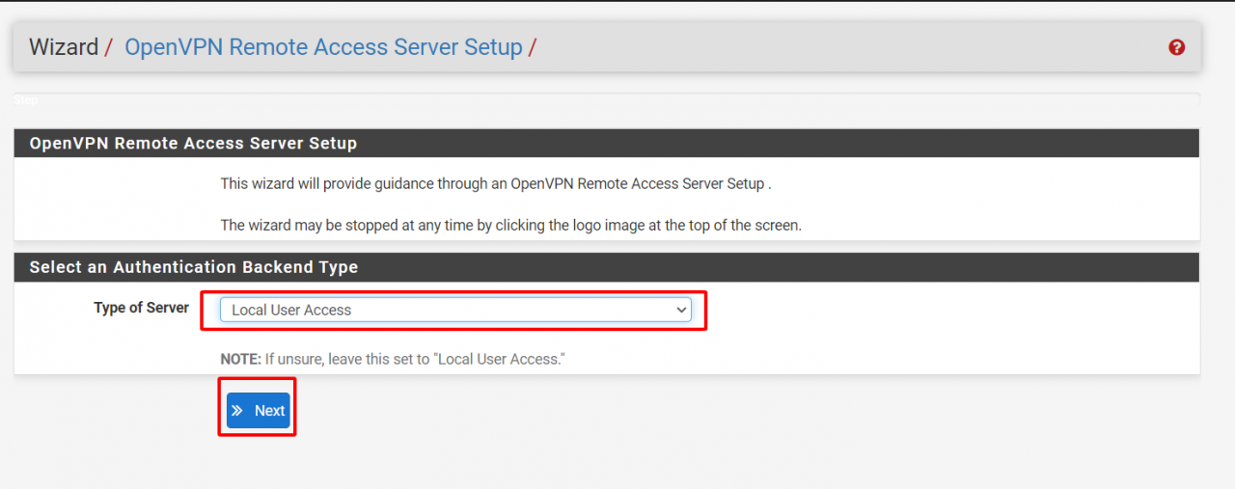Image resolution: width=1235 pixels, height=489 pixels.
Task: Click the note about leaving Local User Access
Action: point(414,359)
